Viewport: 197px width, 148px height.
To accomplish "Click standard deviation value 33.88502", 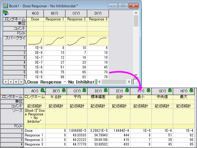I will click(x=98, y=144).
